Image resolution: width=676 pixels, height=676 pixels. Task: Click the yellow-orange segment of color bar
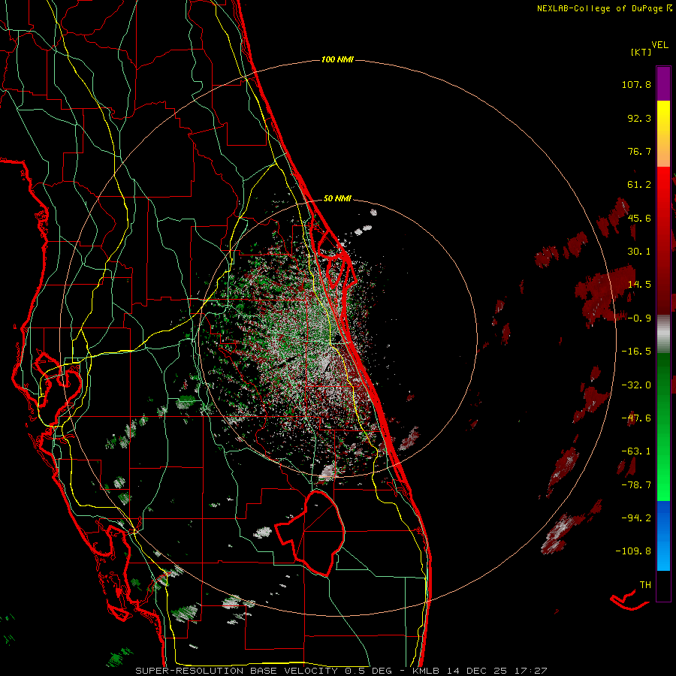(663, 134)
